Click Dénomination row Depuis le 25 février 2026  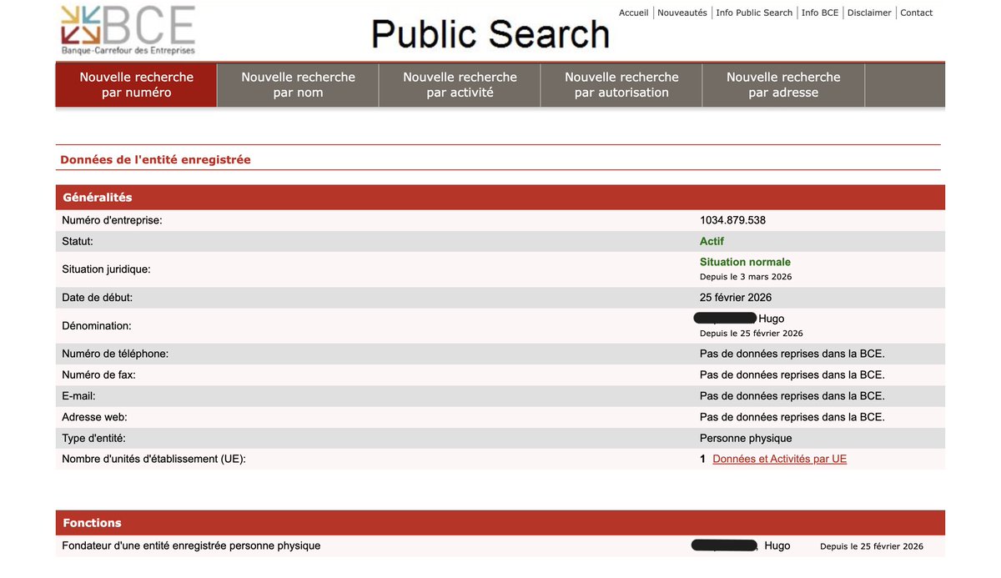pyautogui.click(x=752, y=333)
